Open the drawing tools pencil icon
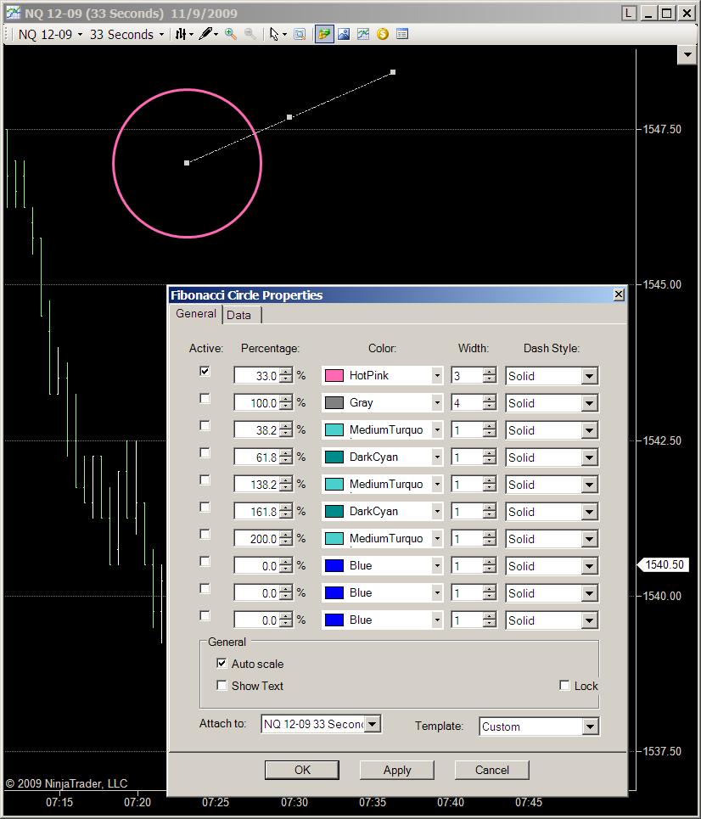The image size is (701, 819). (x=208, y=34)
